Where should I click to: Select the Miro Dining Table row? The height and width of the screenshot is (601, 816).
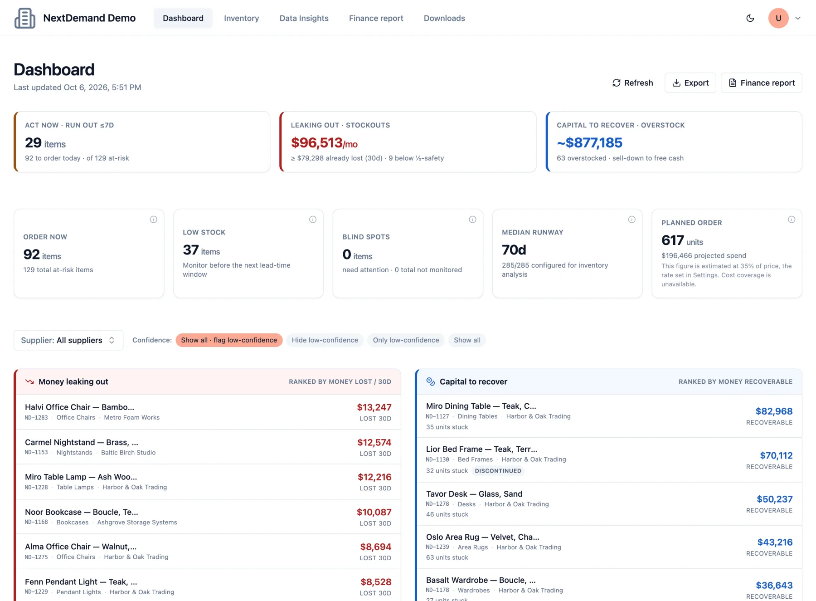click(x=609, y=416)
